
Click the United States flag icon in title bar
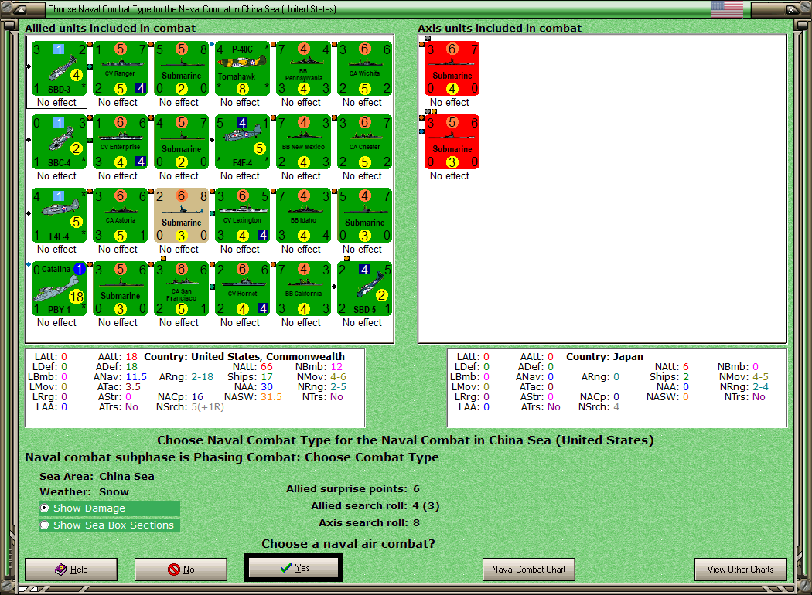(727, 8)
